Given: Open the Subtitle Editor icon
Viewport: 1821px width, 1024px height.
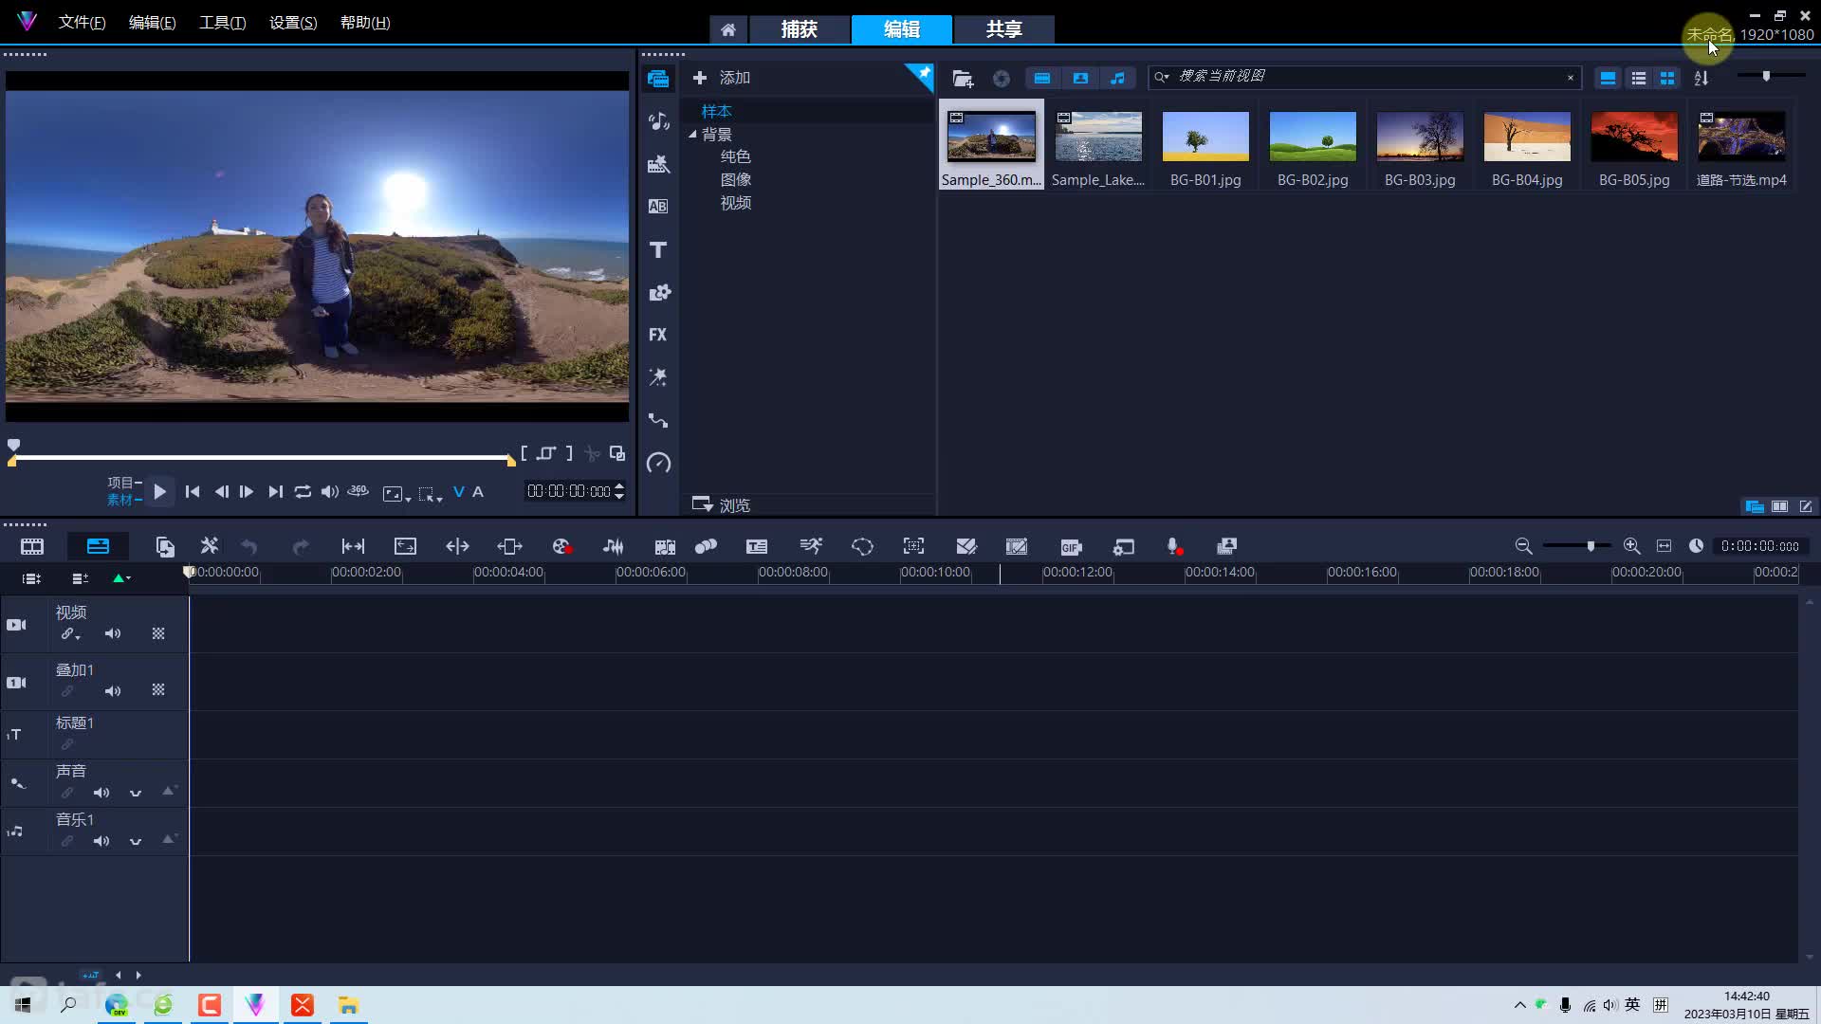Looking at the screenshot, I should point(757,547).
